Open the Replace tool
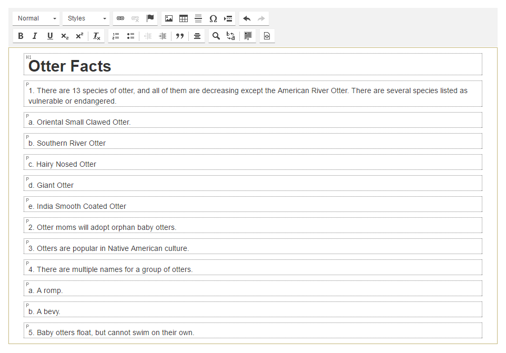 click(x=231, y=36)
